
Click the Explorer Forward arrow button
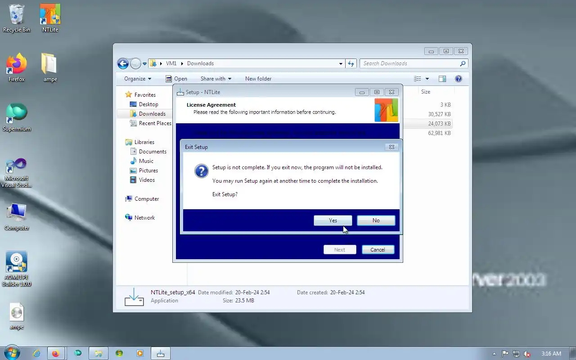(x=135, y=63)
